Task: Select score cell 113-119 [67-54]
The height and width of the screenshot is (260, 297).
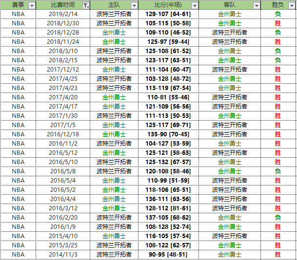Action: tap(168, 88)
